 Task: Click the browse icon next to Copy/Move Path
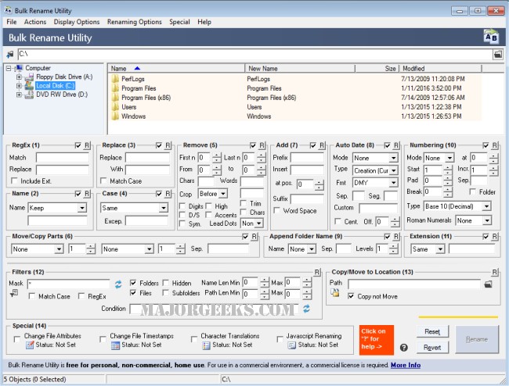[488, 284]
